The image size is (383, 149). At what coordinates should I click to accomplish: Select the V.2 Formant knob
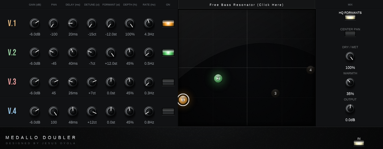point(111,53)
